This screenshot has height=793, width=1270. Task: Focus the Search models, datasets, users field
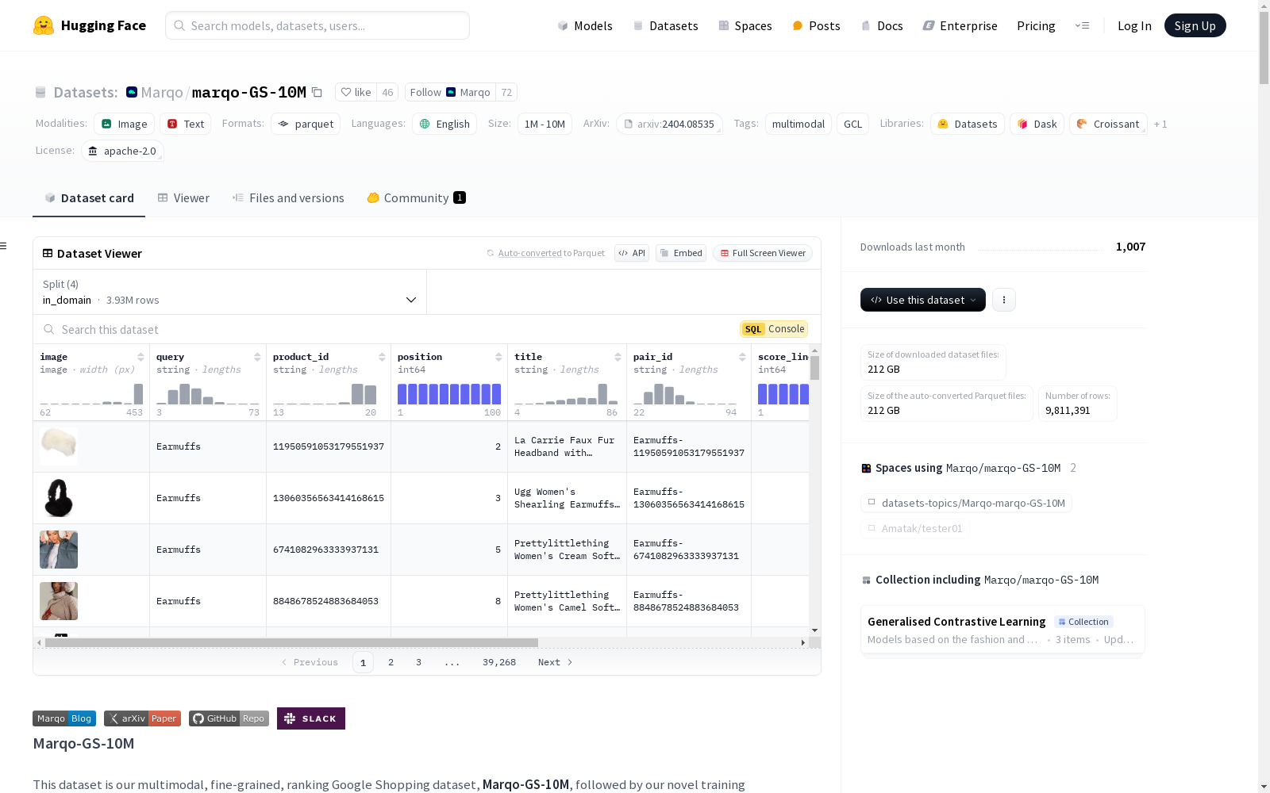tap(317, 25)
